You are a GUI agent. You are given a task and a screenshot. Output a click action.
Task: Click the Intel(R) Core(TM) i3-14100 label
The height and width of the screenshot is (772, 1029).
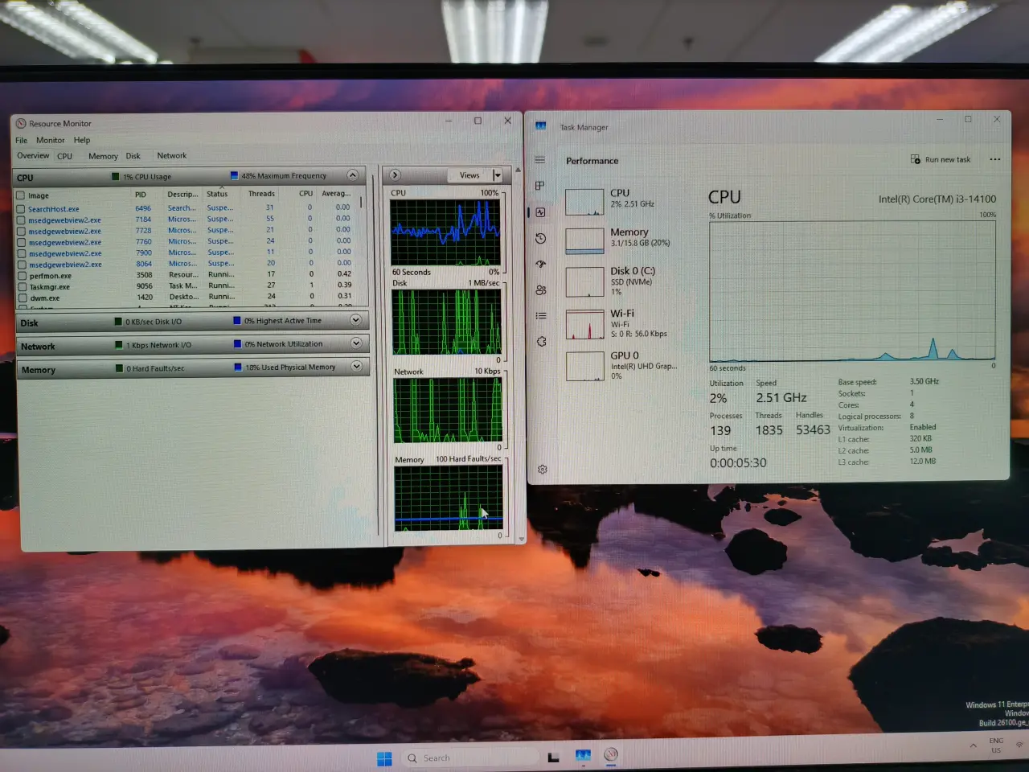click(x=937, y=199)
